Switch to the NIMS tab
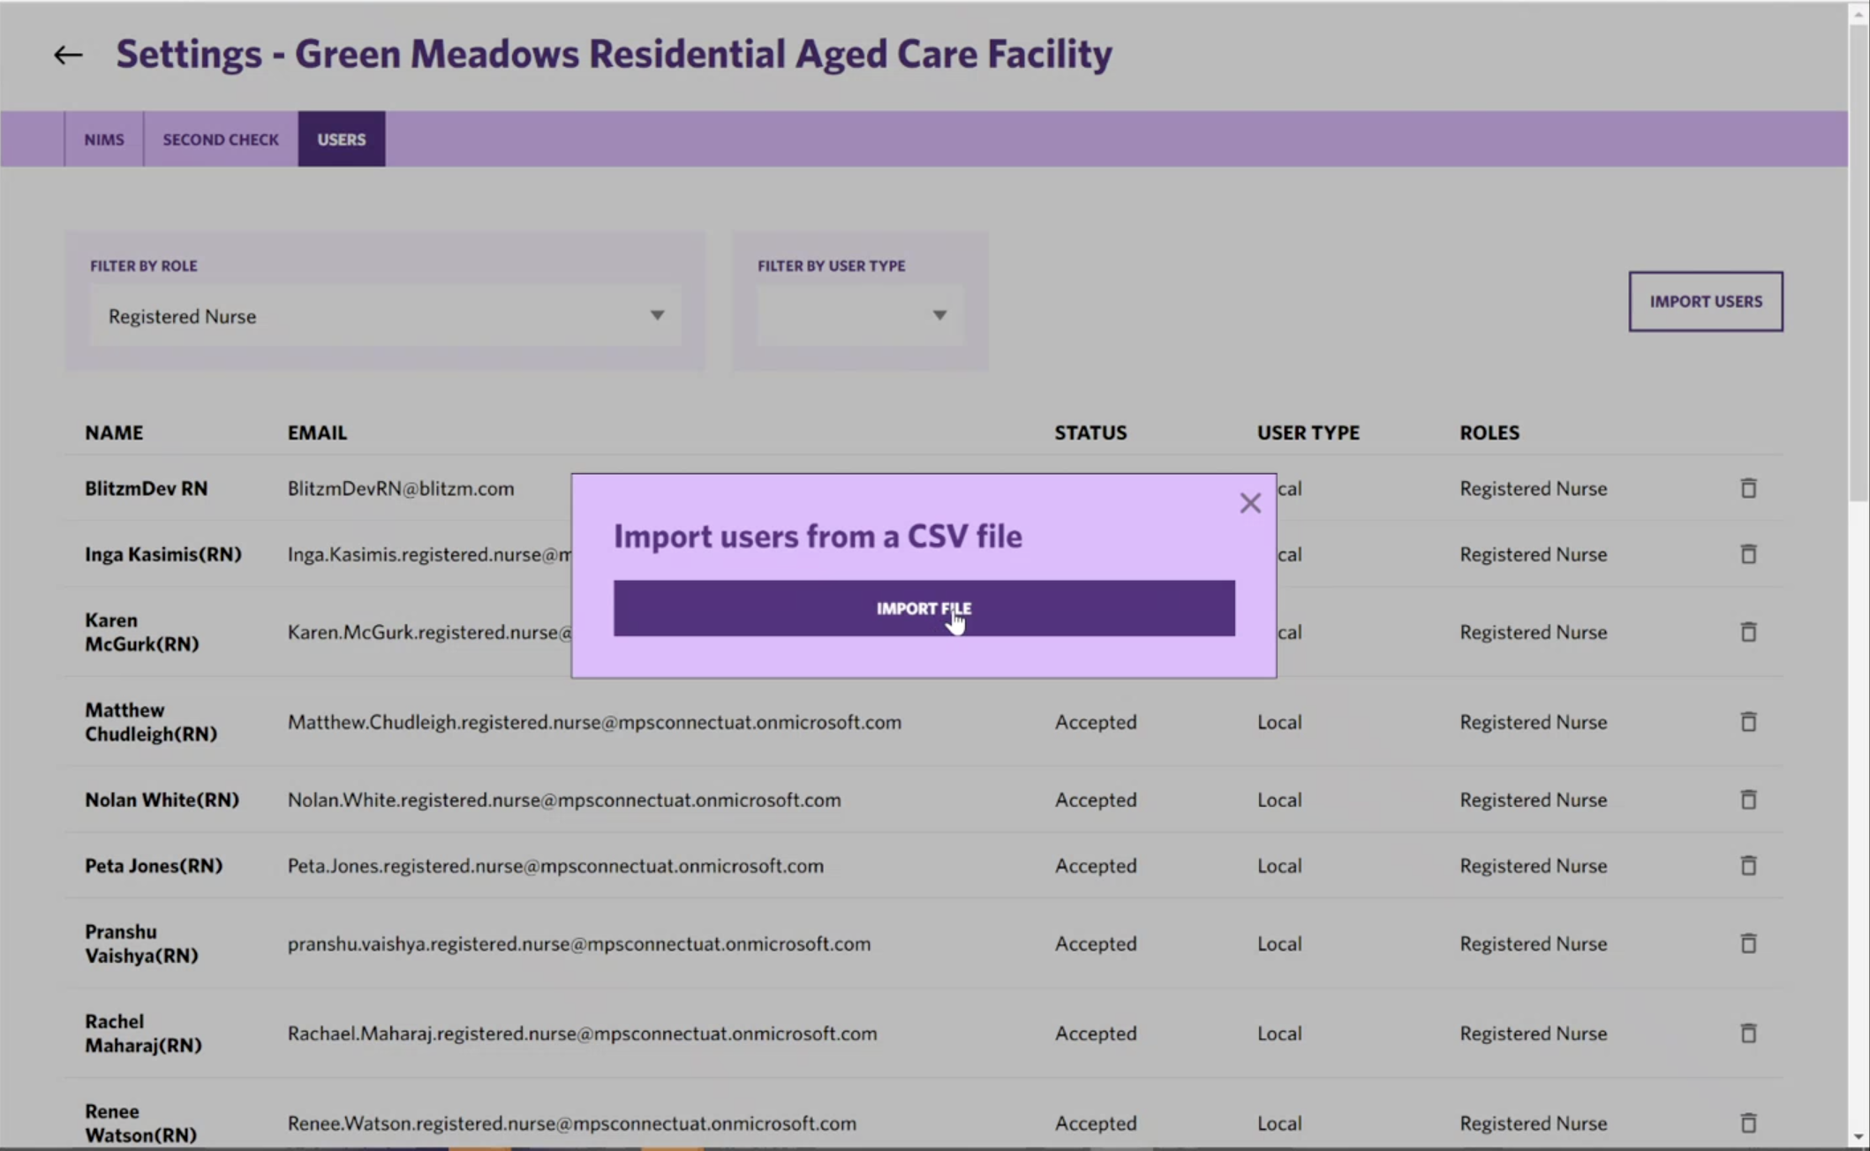The width and height of the screenshot is (1870, 1151). 104,139
